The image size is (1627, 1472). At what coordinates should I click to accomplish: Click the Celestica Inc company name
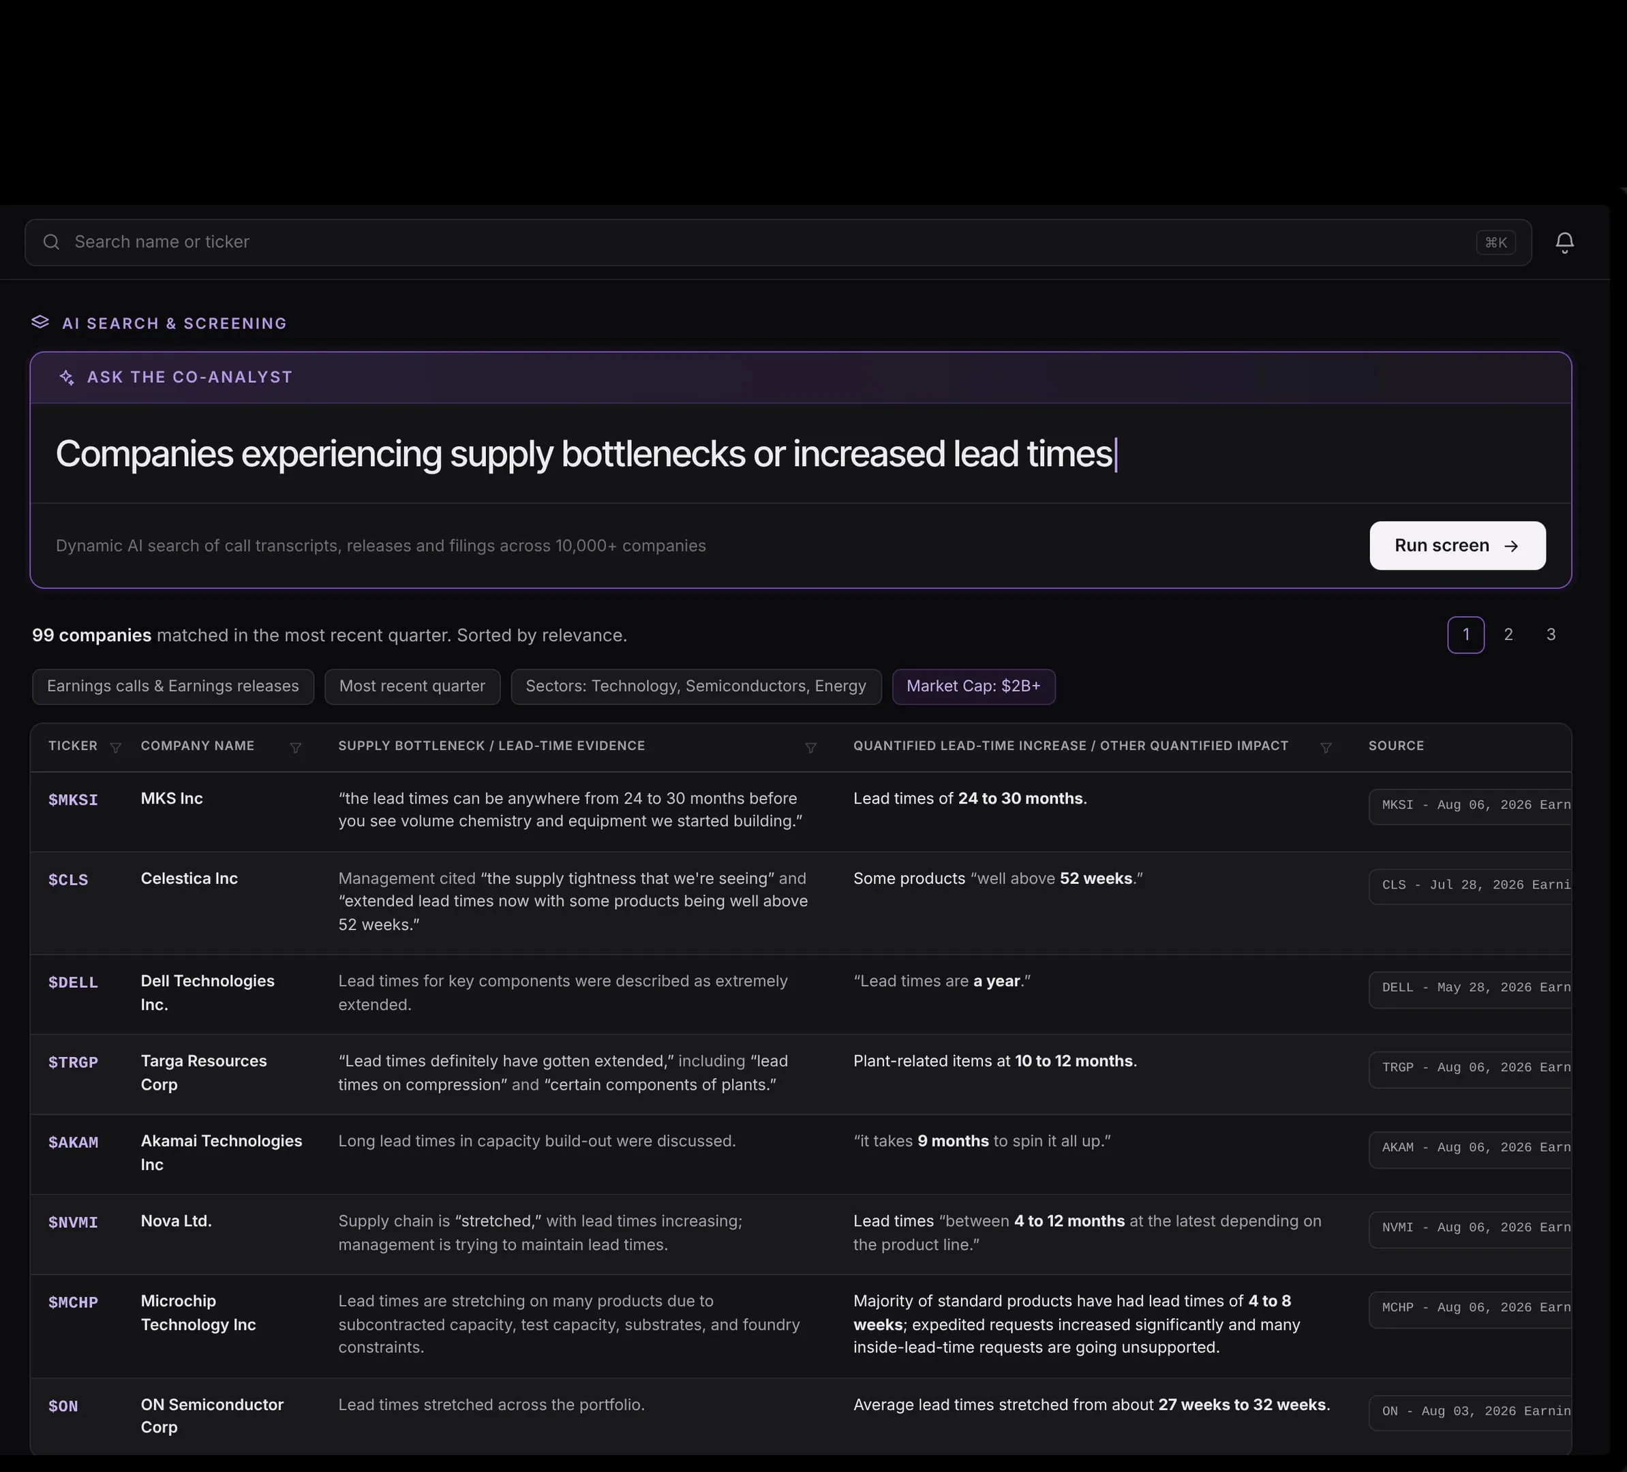[189, 878]
